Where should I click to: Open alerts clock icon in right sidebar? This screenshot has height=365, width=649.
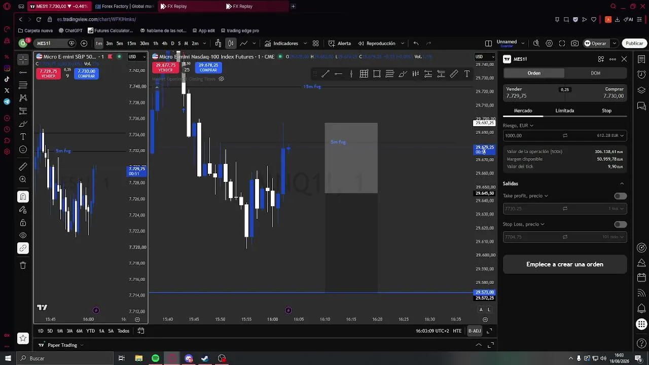pos(641,75)
